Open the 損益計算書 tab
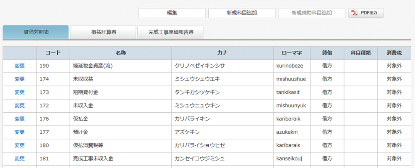 click(x=103, y=32)
